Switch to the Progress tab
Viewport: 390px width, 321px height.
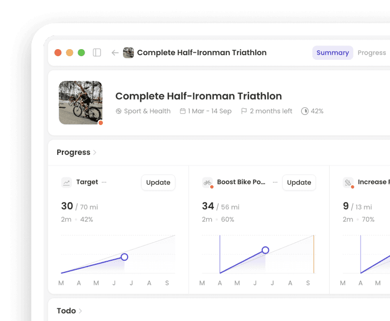(372, 53)
